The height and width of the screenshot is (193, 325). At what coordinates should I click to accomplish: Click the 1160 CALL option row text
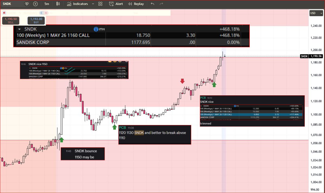53,35
